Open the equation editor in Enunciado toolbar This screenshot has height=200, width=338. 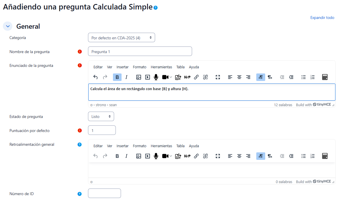point(325,77)
